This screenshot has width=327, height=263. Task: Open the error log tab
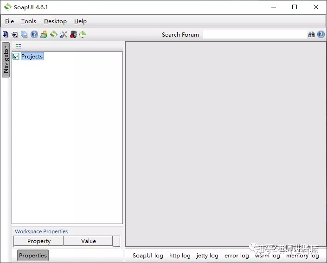(237, 256)
